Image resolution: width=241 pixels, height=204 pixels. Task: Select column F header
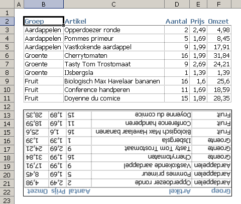219,4
